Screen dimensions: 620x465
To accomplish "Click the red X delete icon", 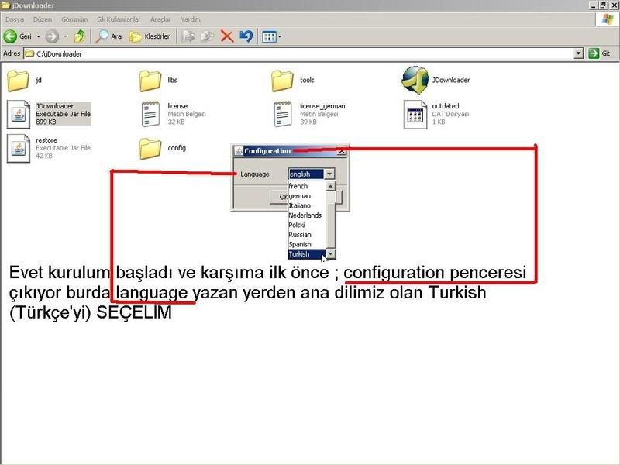I will (x=227, y=36).
